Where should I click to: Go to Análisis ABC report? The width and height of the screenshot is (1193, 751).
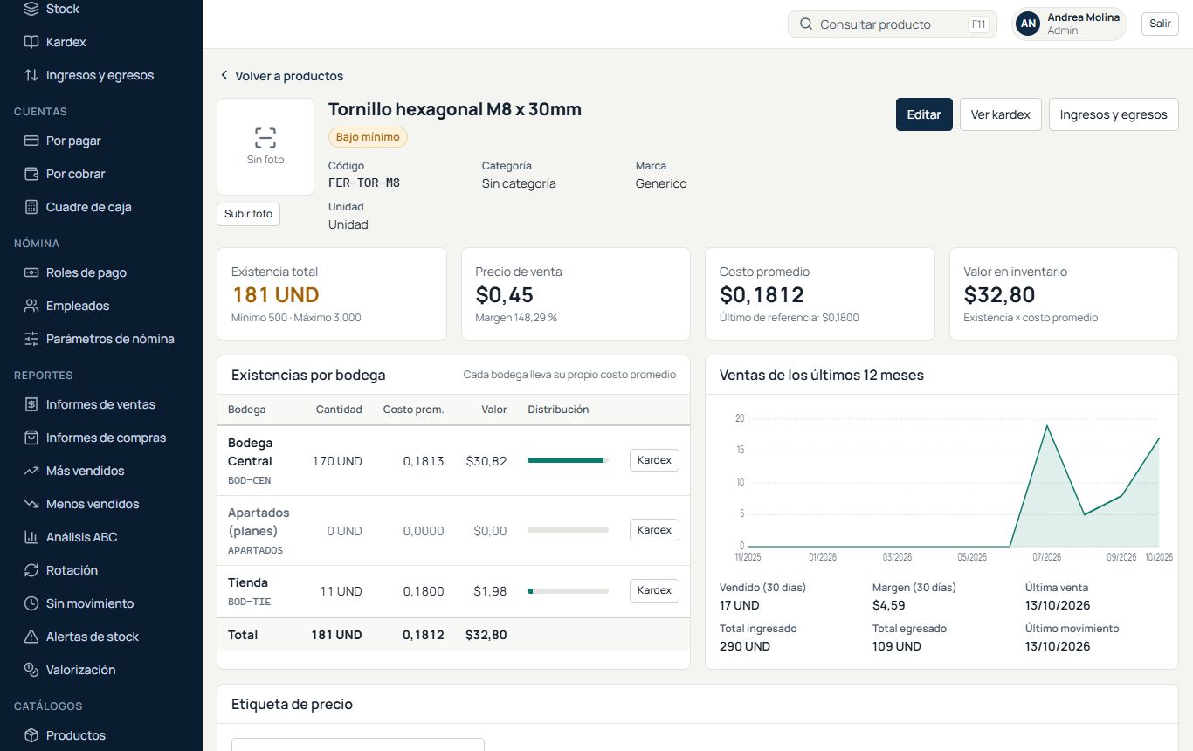[x=101, y=537]
